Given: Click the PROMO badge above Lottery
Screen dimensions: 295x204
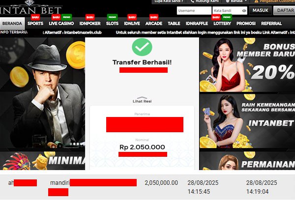Looking at the screenshot, I should click(227, 17).
